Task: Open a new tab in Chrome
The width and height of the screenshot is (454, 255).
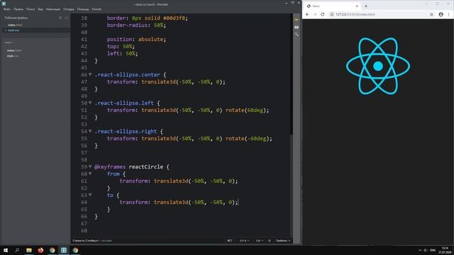Action: (366, 6)
